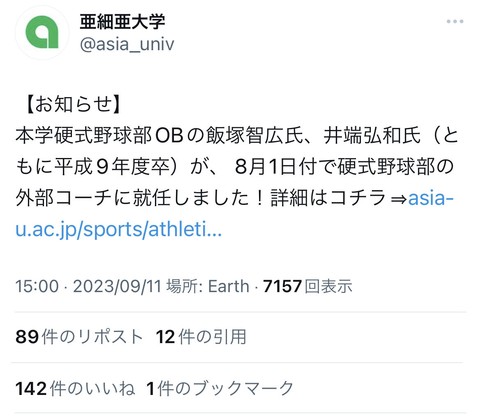
Task: Click the @asia_univ handle
Action: coord(127,44)
